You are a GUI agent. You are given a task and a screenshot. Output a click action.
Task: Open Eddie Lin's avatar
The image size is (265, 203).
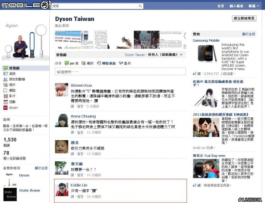coord(62,189)
